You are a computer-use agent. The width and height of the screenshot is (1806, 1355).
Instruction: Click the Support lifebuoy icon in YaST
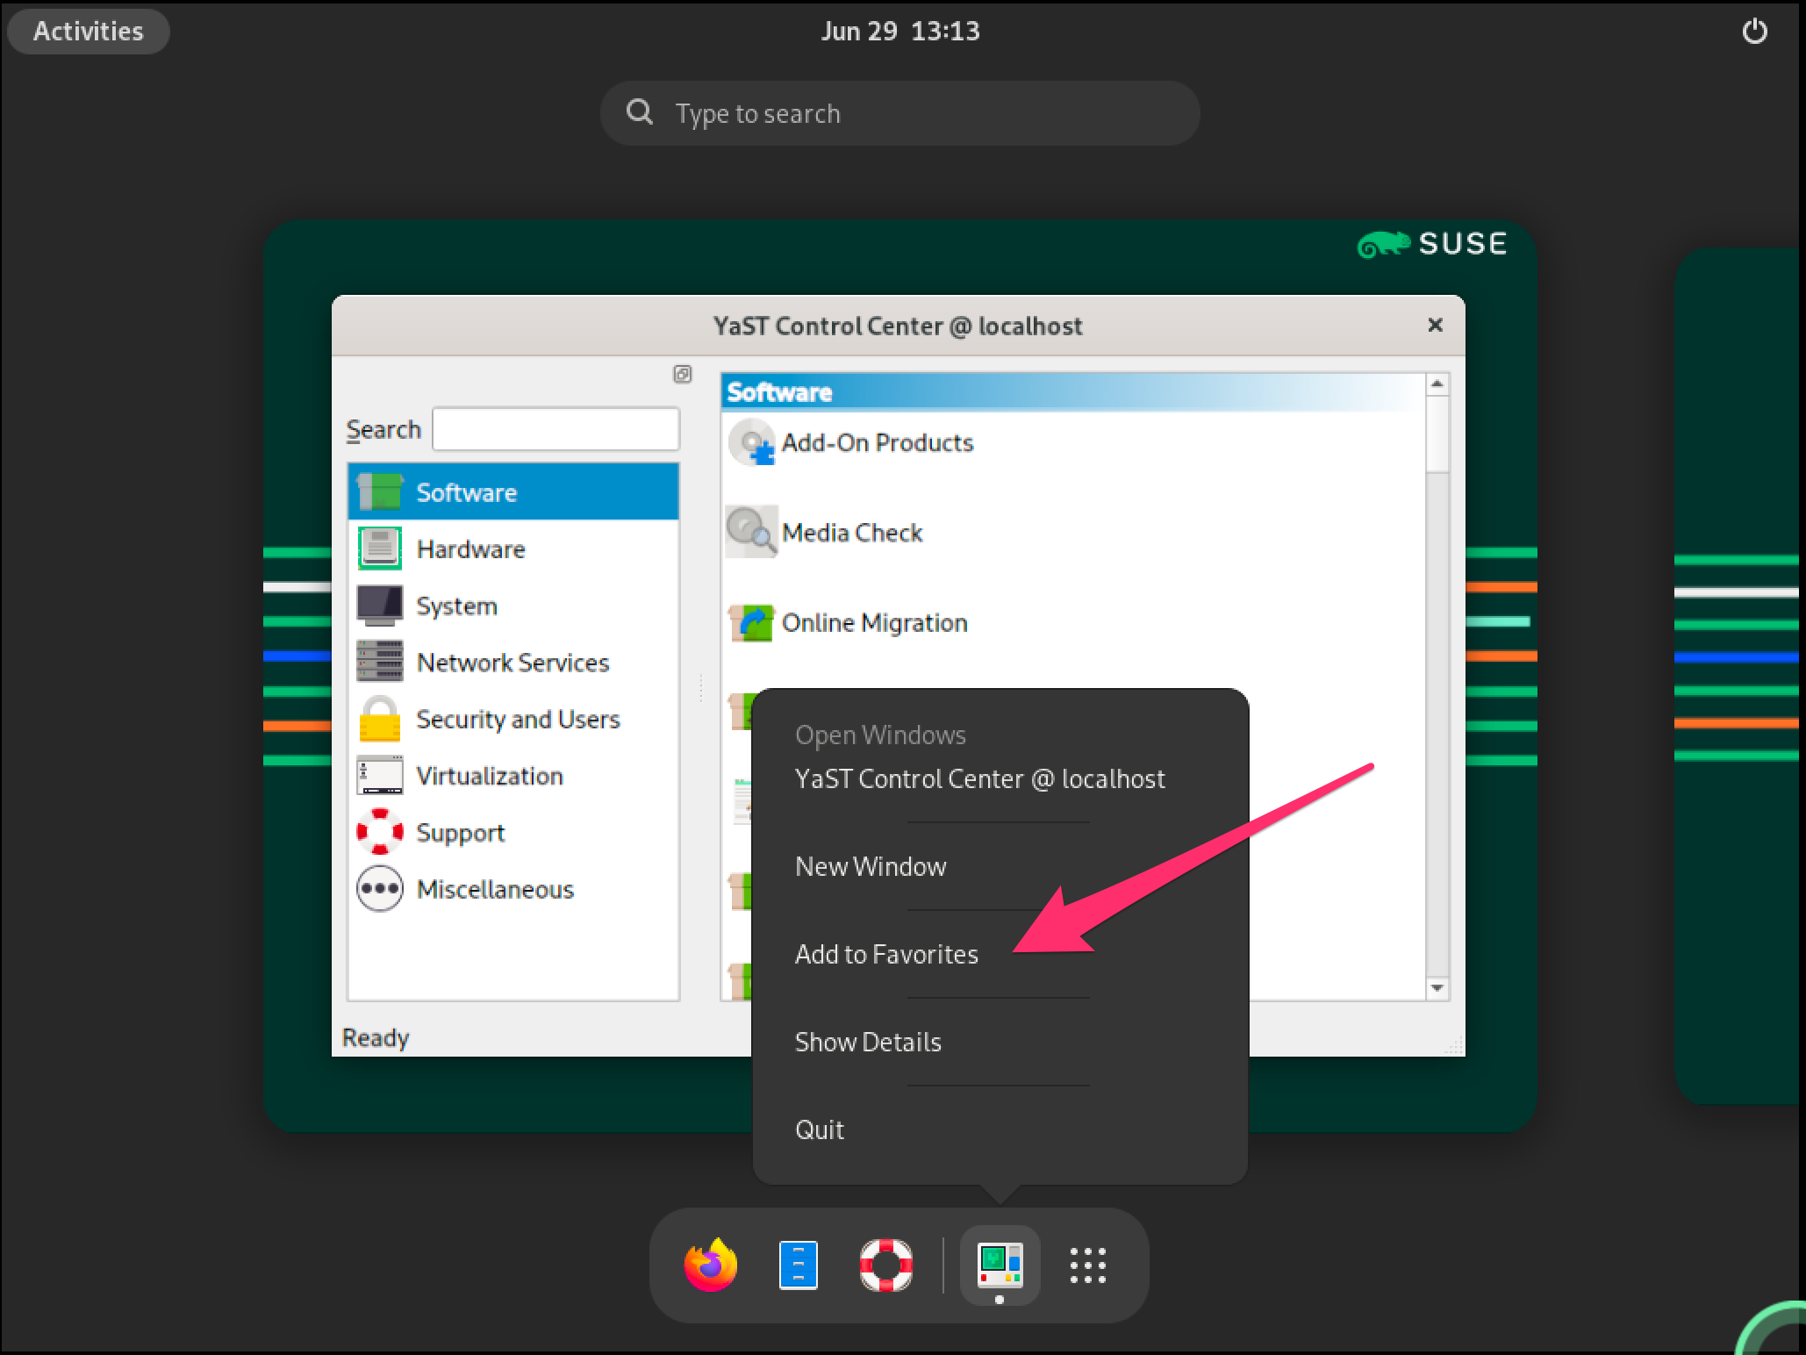coord(380,832)
